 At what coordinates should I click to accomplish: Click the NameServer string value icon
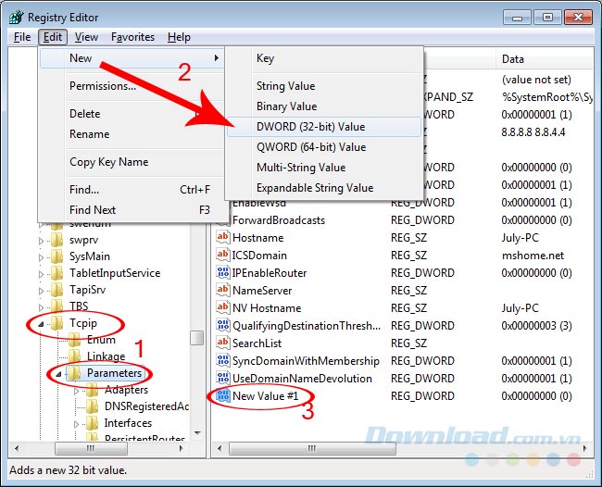[x=222, y=290]
